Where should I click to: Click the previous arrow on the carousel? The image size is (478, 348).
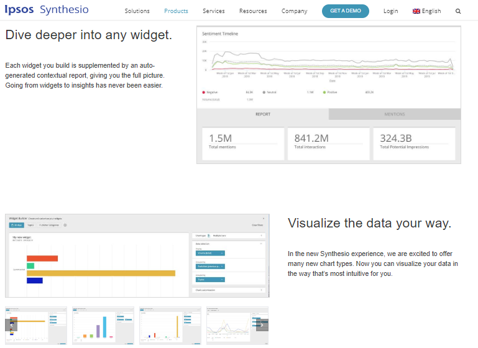[x=11, y=325]
